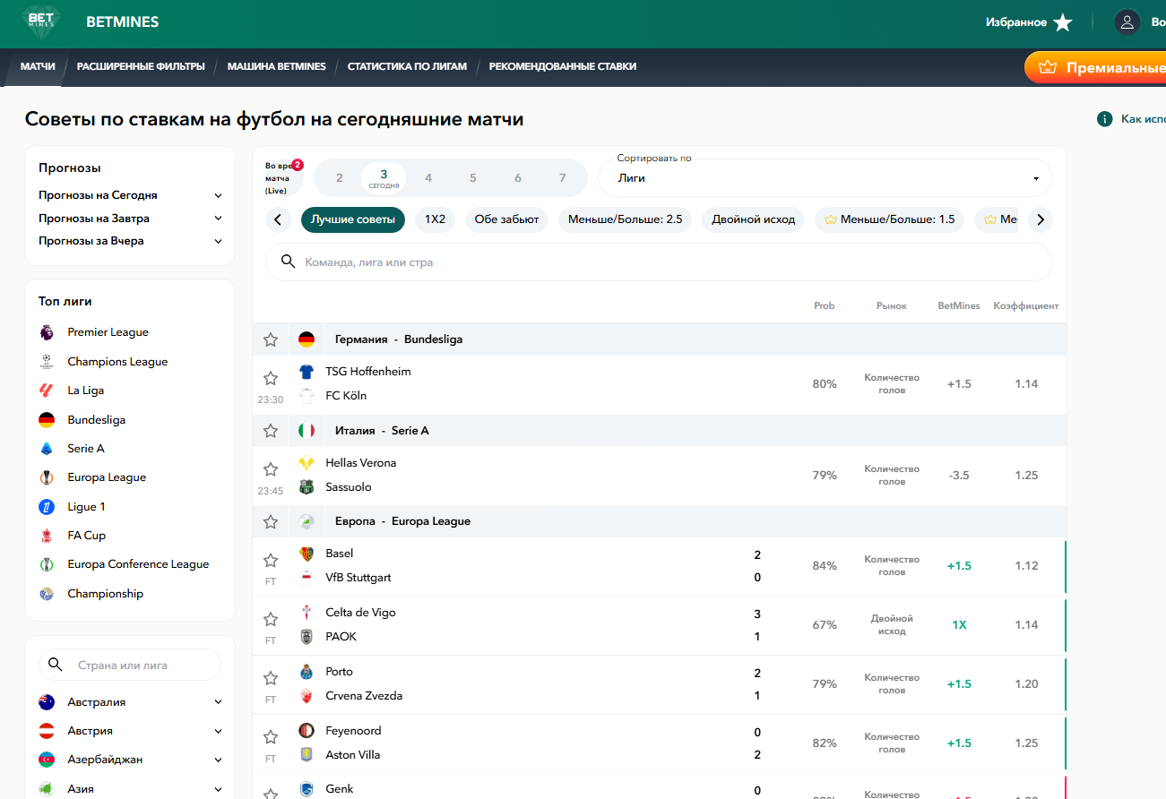Click the TSG Hoffenheim jersey icon

coord(307,372)
